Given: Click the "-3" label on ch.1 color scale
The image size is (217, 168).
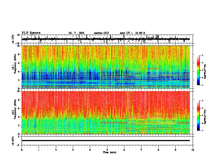Looking at the screenshot, I should (x=202, y=55).
